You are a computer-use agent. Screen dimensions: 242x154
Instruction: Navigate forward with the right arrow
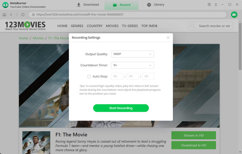click(x=17, y=15)
